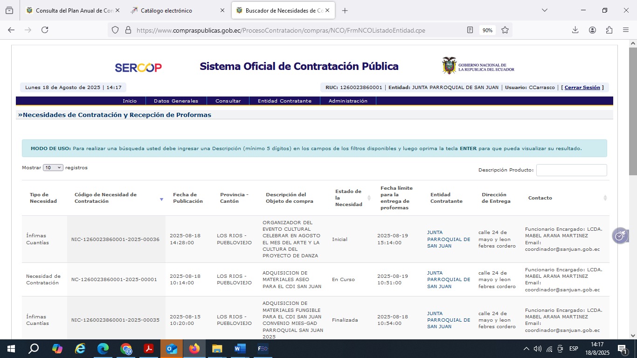Open Firefox application hamburger menu
The image size is (637, 358).
pos(626,30)
